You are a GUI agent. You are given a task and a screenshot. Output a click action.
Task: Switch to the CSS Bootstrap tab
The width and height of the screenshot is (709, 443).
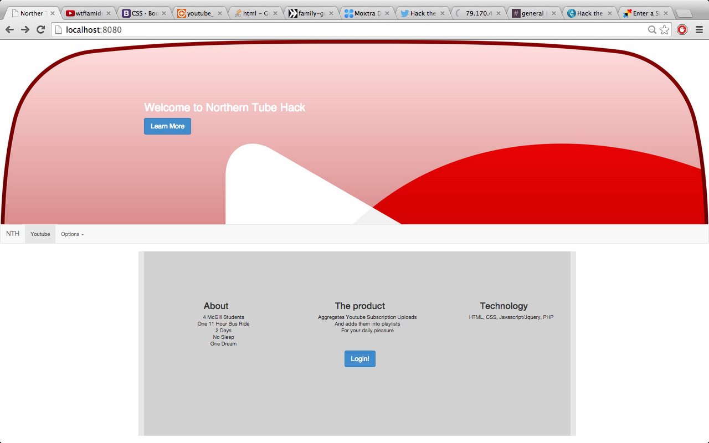[144, 13]
